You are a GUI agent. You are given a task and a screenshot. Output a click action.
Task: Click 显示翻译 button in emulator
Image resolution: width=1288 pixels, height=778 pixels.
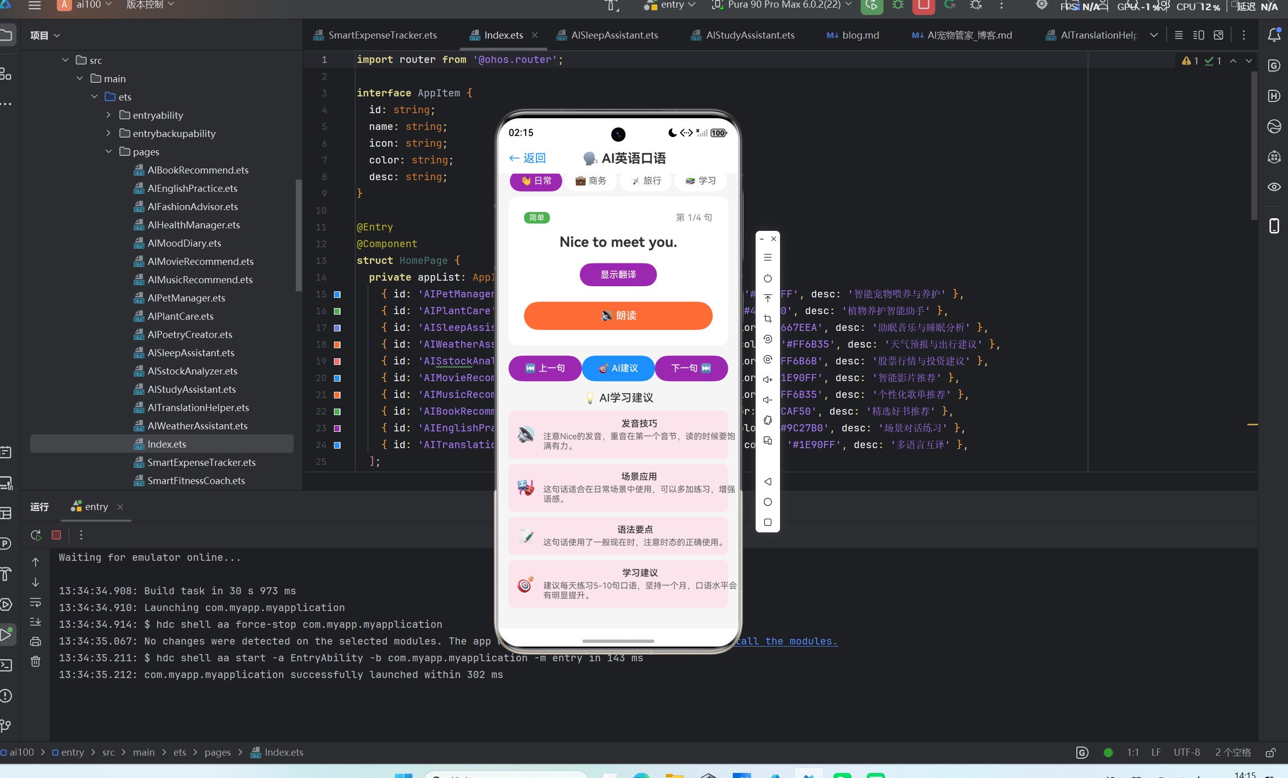(x=618, y=275)
